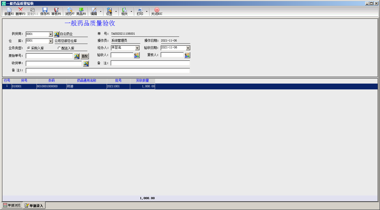Screen dimensions: 380x210
Task: Select the 采购入库 radio button
Action: 29,48
